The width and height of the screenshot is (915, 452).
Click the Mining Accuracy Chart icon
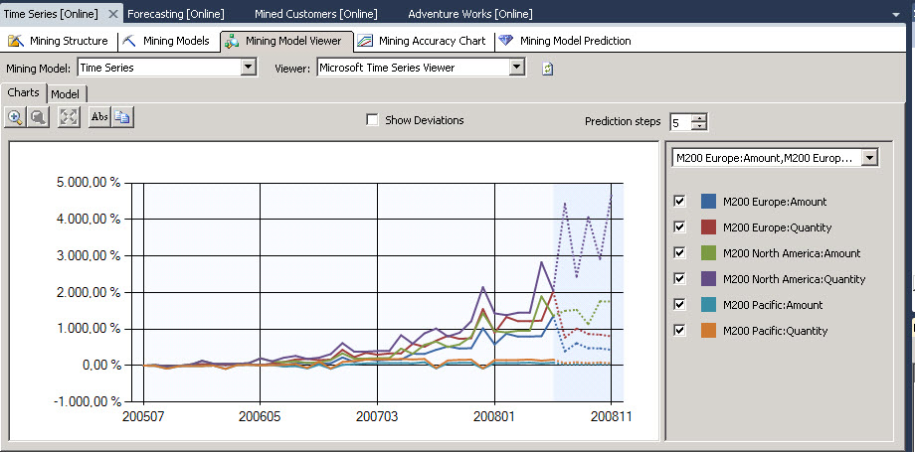pyautogui.click(x=365, y=41)
